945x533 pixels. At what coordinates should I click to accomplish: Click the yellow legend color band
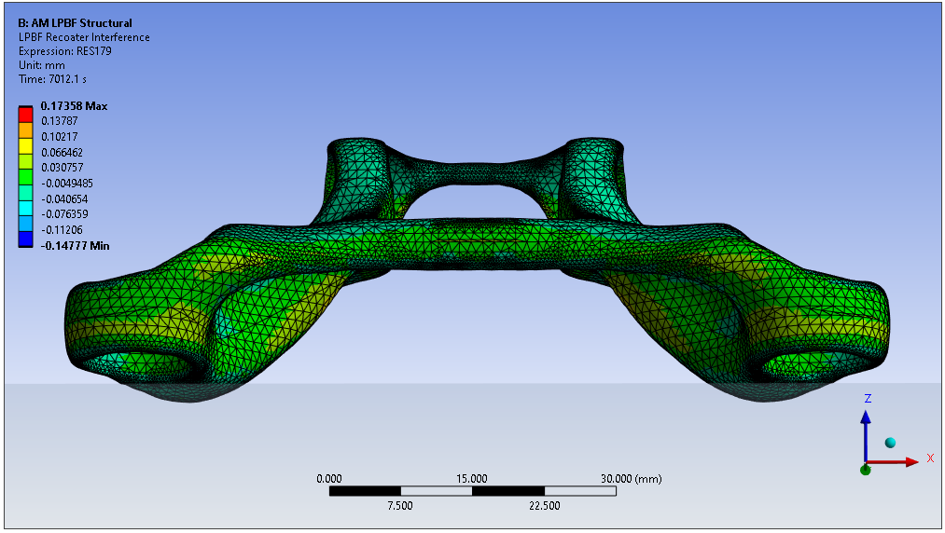pos(25,145)
